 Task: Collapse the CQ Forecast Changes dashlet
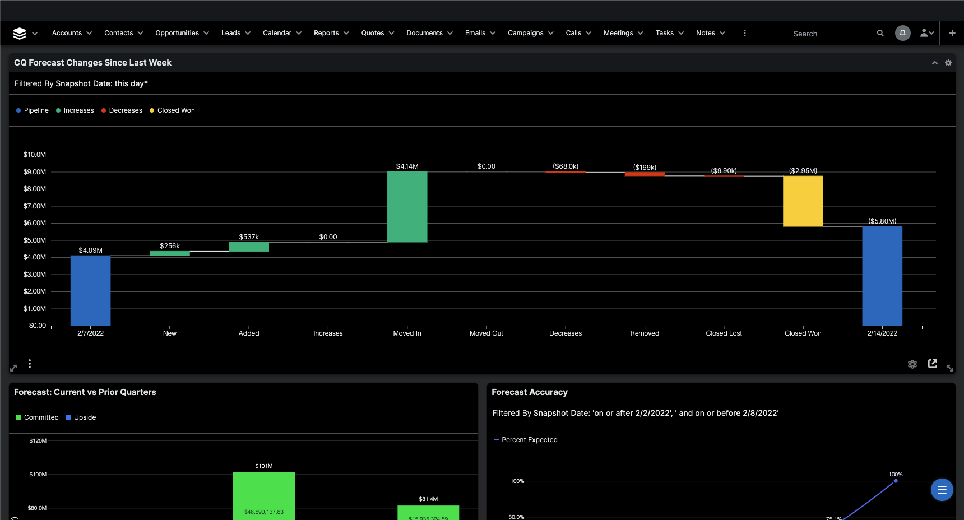(x=934, y=63)
